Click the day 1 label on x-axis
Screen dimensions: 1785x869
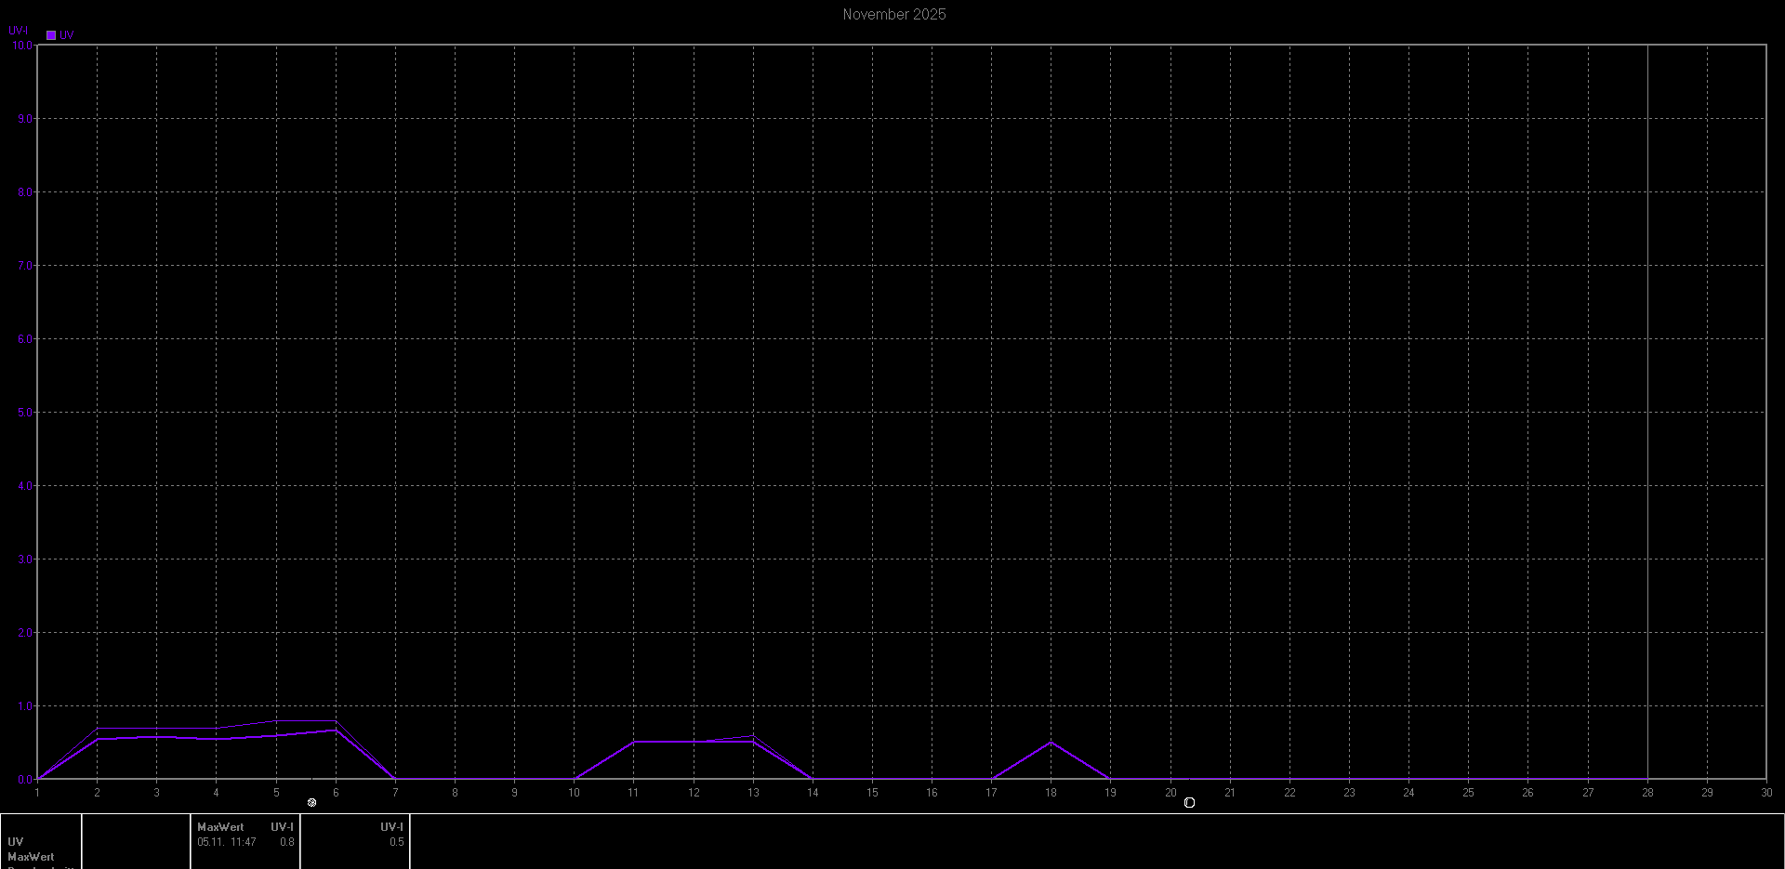coord(37,793)
